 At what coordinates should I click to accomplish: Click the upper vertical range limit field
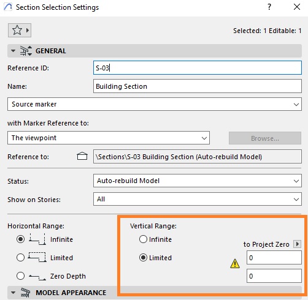pos(274,258)
